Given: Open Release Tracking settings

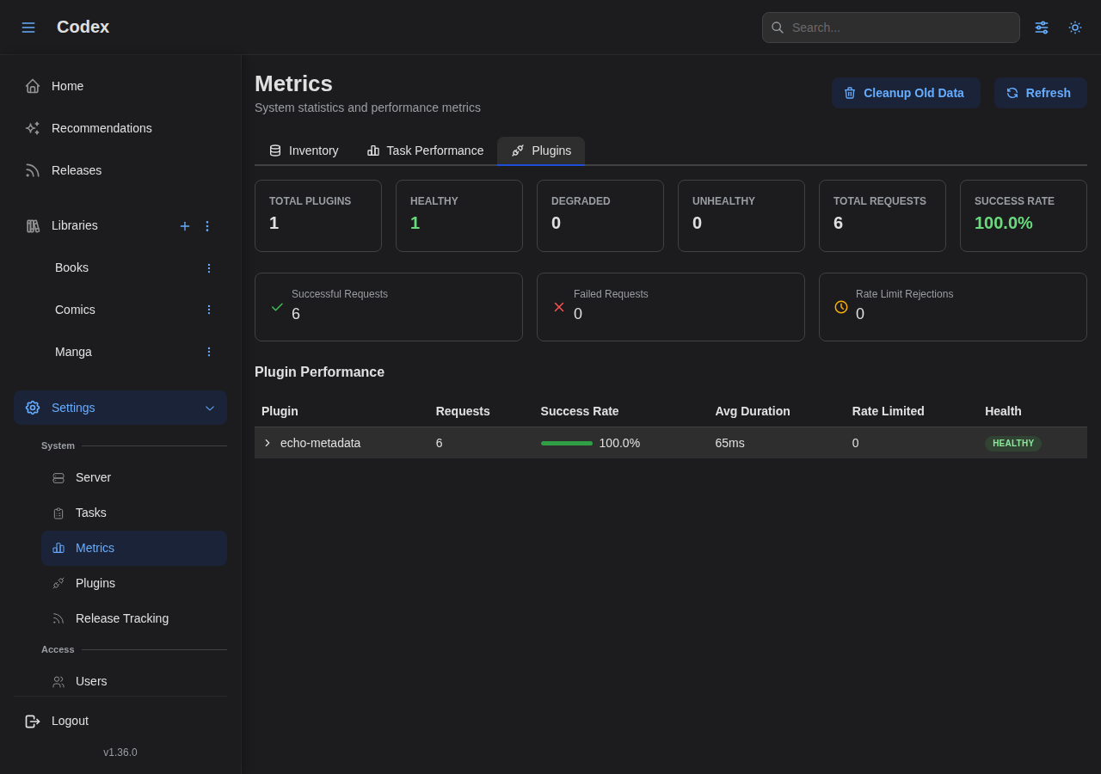Looking at the screenshot, I should (x=134, y=618).
